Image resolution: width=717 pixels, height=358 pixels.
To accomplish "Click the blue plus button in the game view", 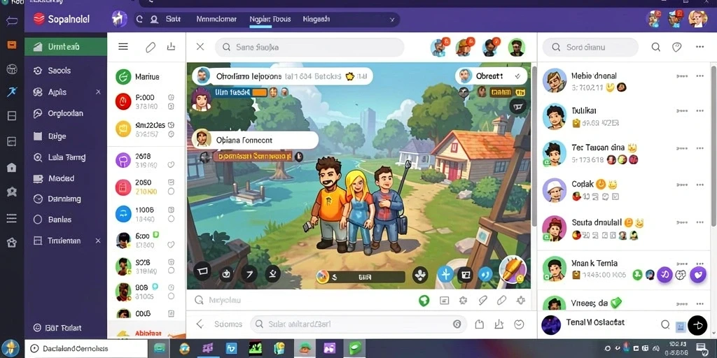I will point(445,274).
